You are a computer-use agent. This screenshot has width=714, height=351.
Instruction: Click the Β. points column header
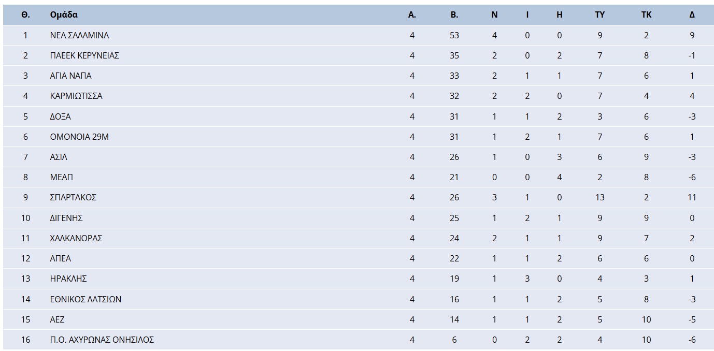click(x=454, y=14)
